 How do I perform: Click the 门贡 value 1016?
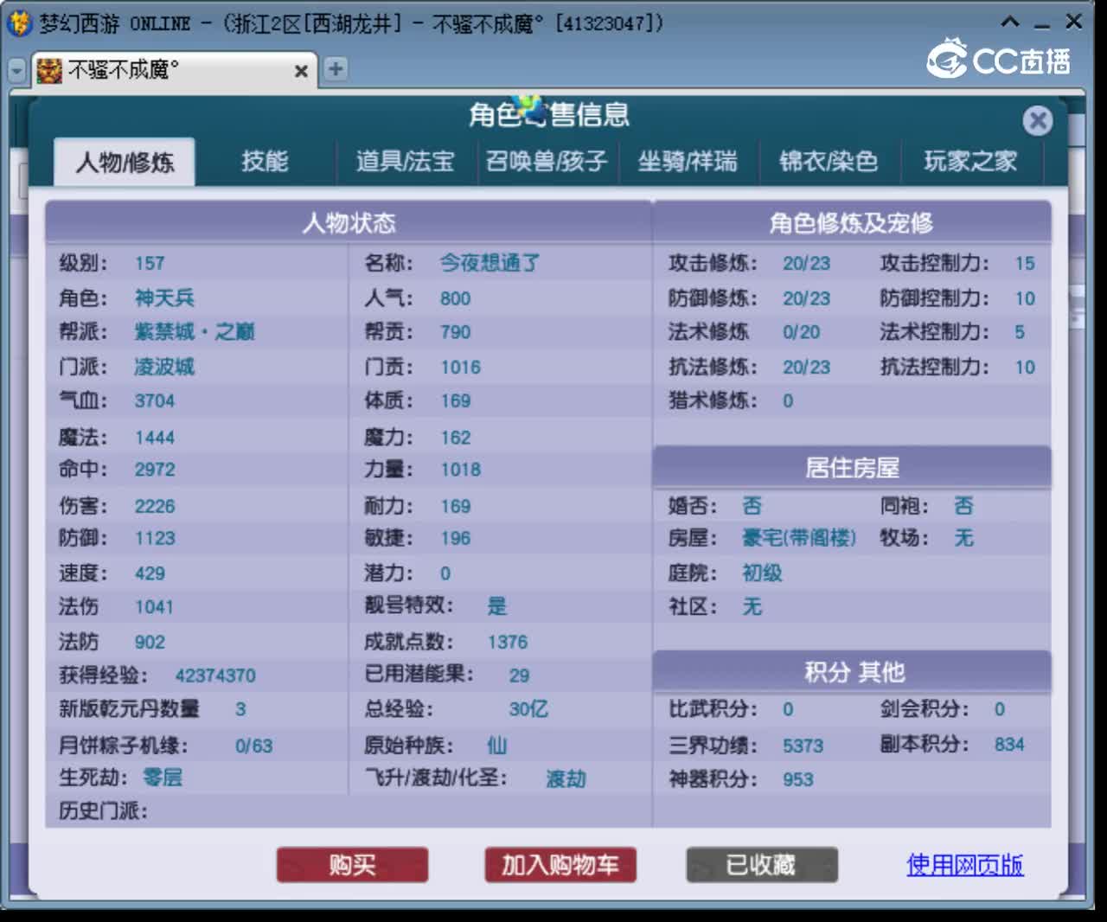460,367
